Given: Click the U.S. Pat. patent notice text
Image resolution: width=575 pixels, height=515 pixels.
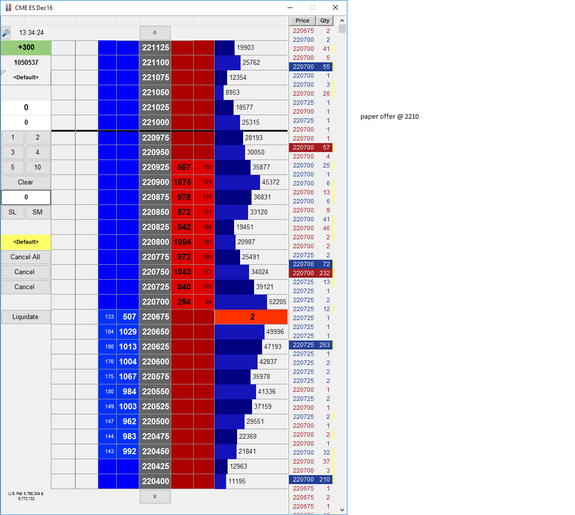Looking at the screenshot, I should pyautogui.click(x=26, y=496).
